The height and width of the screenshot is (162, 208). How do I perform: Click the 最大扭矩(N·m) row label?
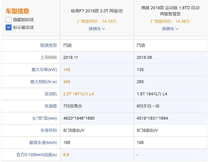(x=43, y=82)
